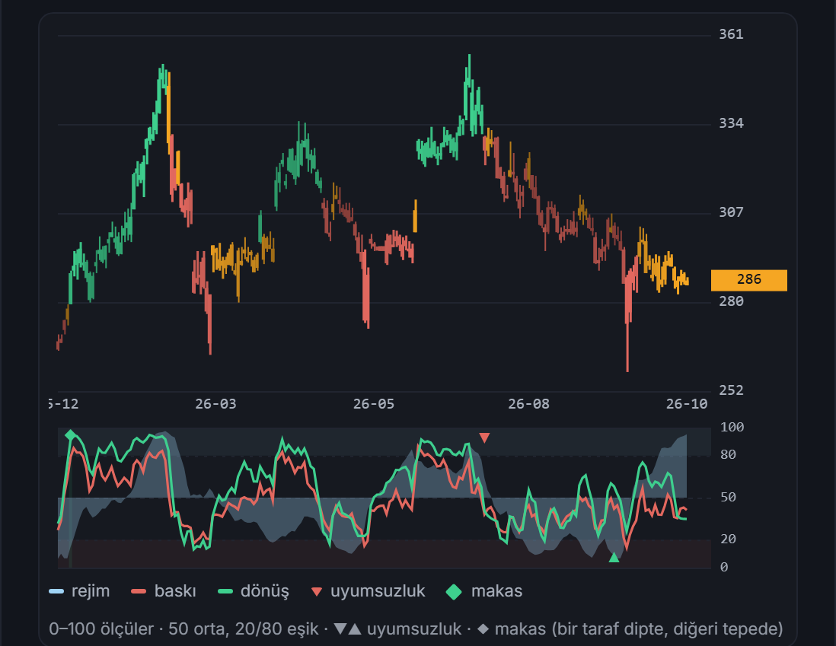Click the small diamond icon in footnote
The height and width of the screenshot is (646, 836).
(x=483, y=629)
